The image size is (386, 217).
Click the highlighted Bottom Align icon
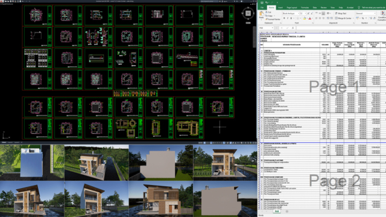point(323,13)
